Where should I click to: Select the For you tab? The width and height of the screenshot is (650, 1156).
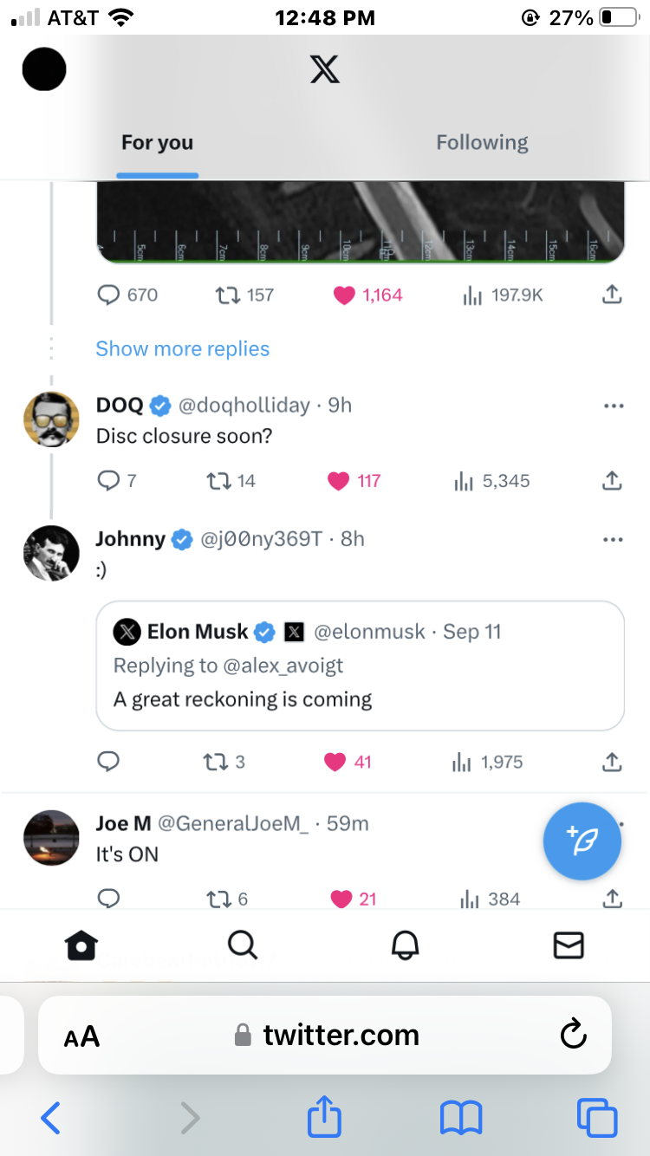tap(157, 143)
